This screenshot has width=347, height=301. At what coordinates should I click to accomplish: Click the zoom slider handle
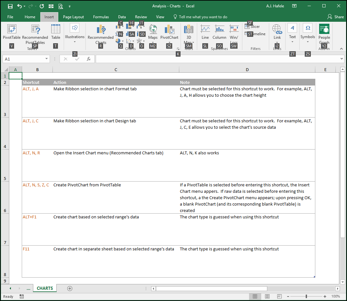click(306, 296)
